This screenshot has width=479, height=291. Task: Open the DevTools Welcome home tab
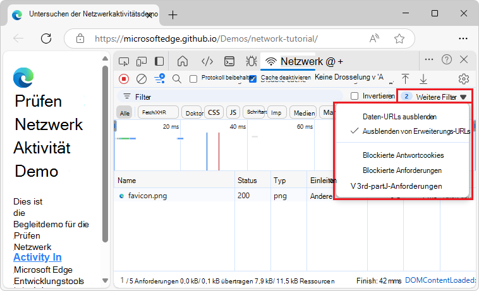(x=183, y=61)
